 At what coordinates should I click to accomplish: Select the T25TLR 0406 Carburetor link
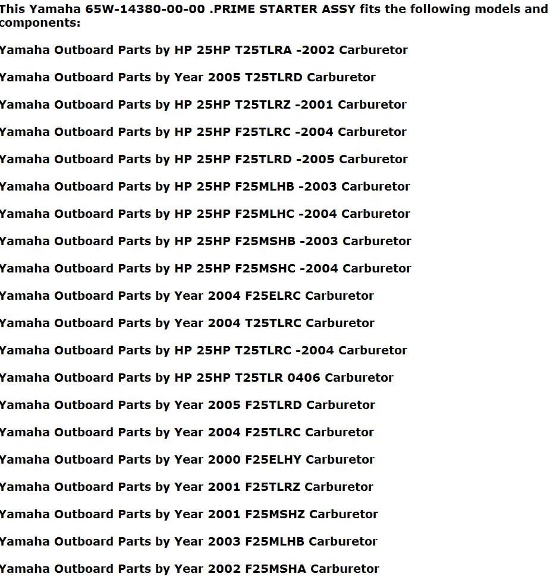pos(196,378)
